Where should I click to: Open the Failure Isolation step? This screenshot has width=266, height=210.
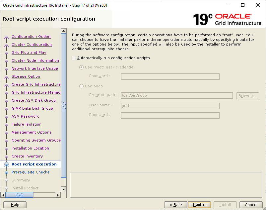coord(27,124)
